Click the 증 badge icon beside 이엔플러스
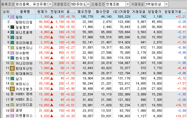 12,115
